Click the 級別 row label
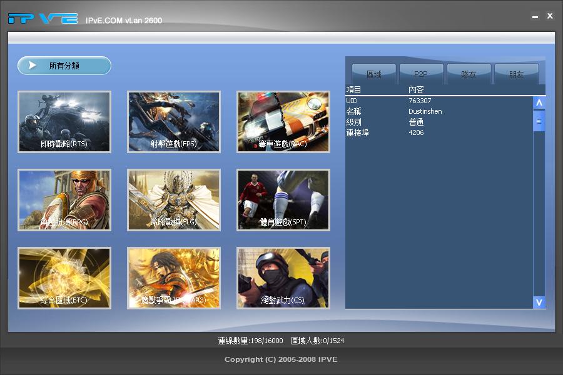Image resolution: width=563 pixels, height=375 pixels. 353,122
